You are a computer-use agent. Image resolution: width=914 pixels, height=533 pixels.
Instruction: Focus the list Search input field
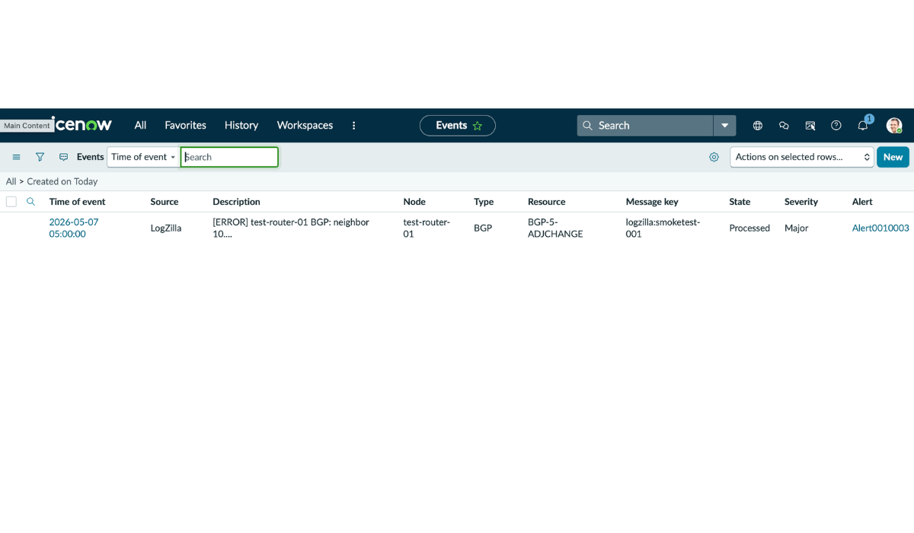coord(229,157)
